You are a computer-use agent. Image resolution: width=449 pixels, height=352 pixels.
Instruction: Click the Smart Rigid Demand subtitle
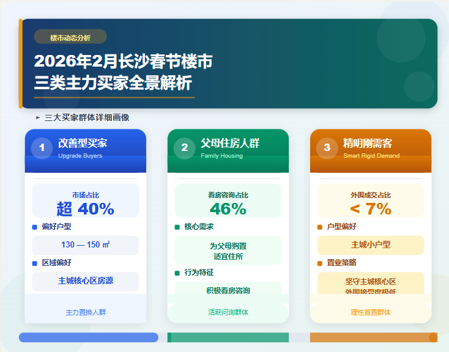coord(371,156)
